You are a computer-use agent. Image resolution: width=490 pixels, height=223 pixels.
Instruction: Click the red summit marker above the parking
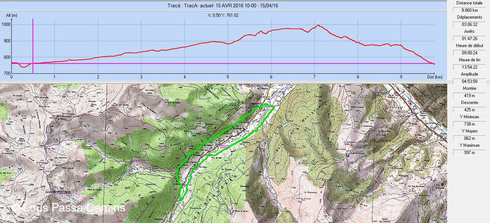pyautogui.click(x=352, y=145)
